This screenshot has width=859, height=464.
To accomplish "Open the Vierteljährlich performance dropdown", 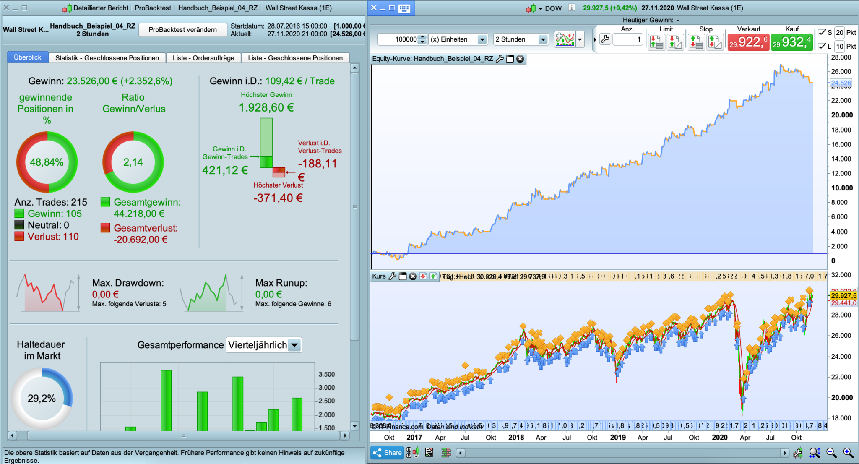I will click(295, 345).
